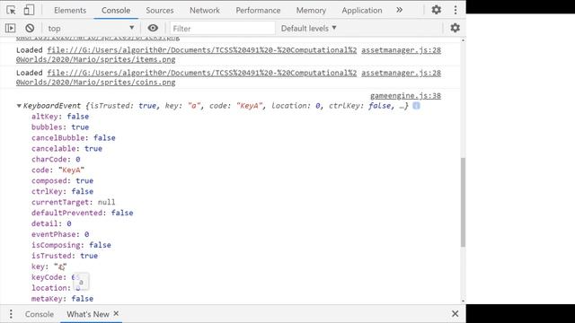Viewport: 575px width, 323px height.
Task: Open the Elements tab
Action: pos(70,10)
